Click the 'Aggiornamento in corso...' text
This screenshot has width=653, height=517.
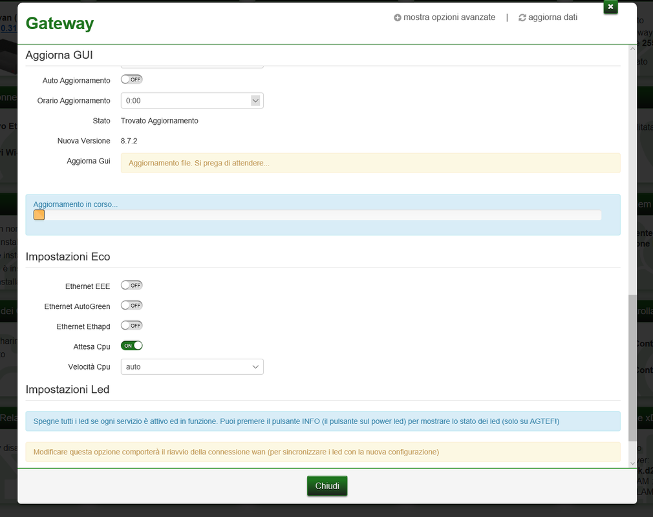76,204
